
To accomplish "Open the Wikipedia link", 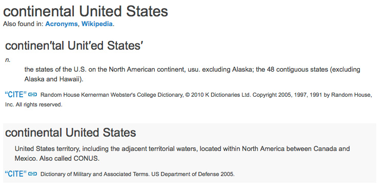I will [x=97, y=24].
